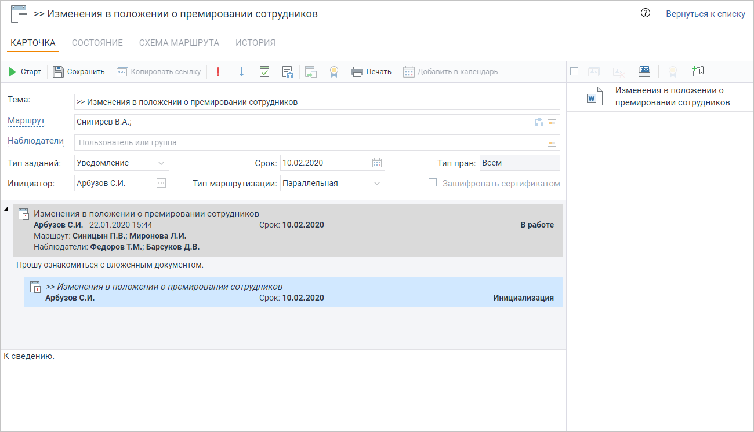Click the add attachment paperclip icon
This screenshot has height=432, width=754.
tap(698, 71)
